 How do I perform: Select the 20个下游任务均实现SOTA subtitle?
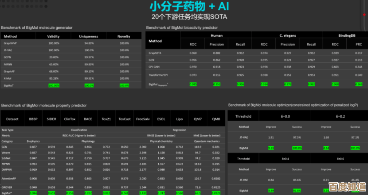pos(183,17)
